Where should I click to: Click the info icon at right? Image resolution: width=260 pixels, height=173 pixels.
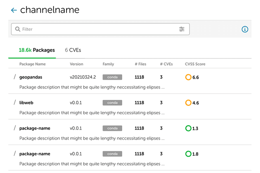pos(245,29)
